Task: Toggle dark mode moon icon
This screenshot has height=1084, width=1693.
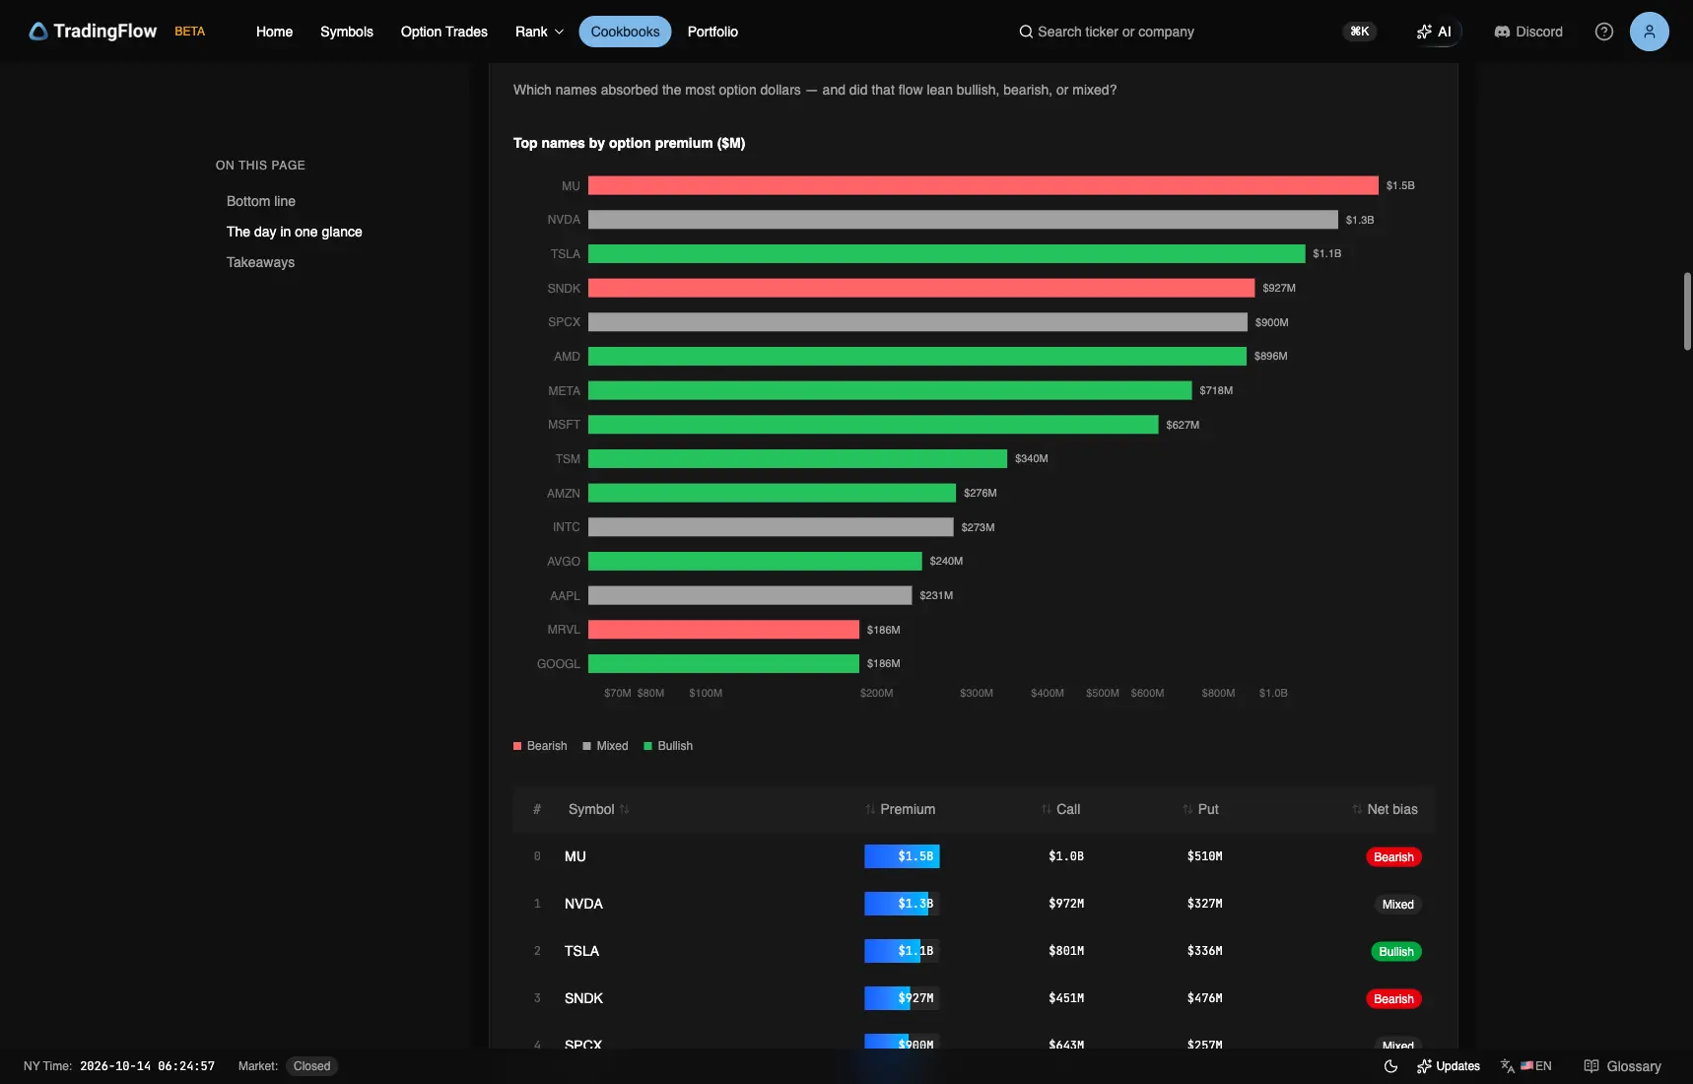Action: coord(1390,1066)
